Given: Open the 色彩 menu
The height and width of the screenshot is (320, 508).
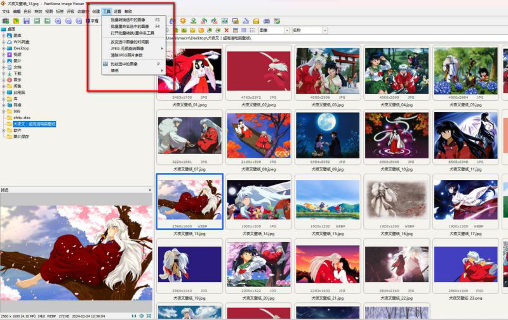Looking at the screenshot, I should coord(27,11).
